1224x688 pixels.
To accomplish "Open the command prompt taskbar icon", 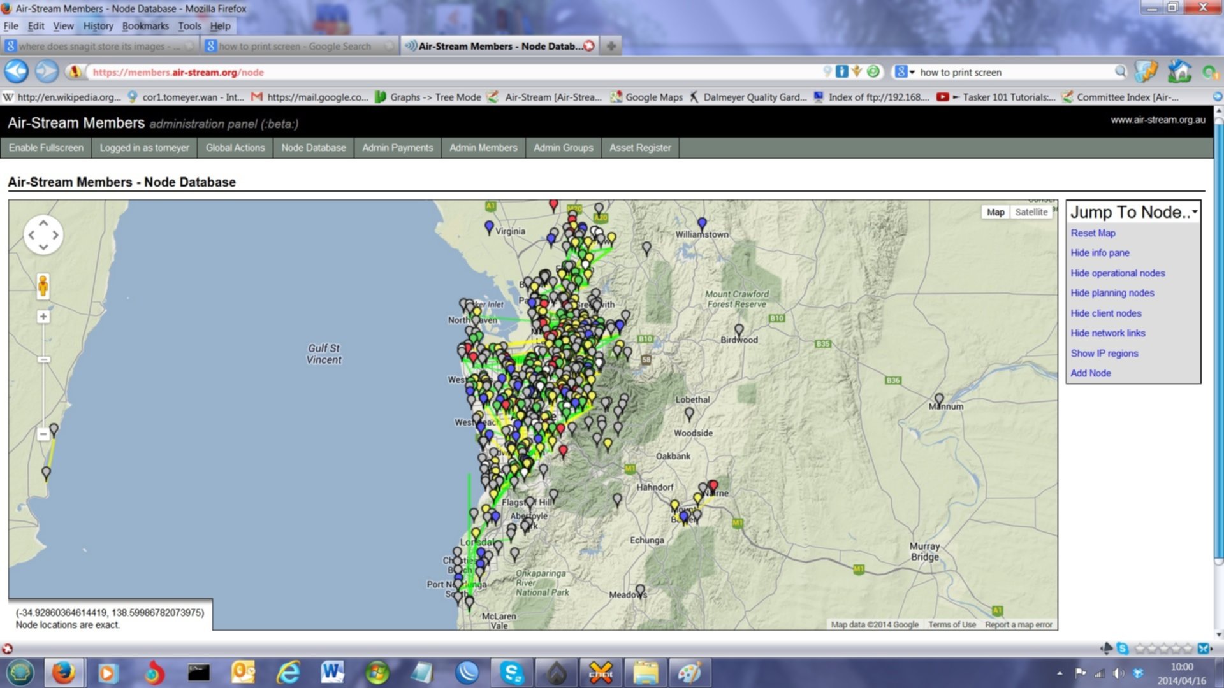I will click(x=198, y=673).
